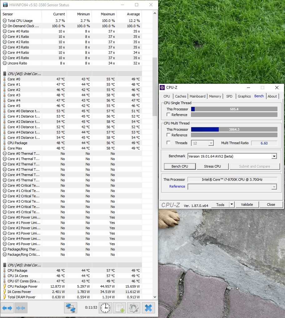Image resolution: width=285 pixels, height=318 pixels.
Task: Click the thermometer icon next to Core Max
Action: click(x=4, y=148)
